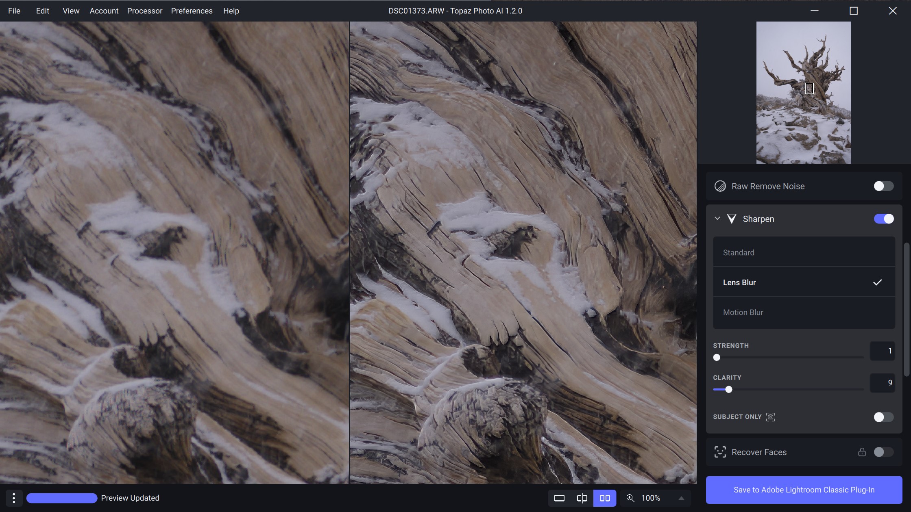Click the zoom magnifier icon
Screen dimensions: 911x512
pyautogui.click(x=631, y=498)
